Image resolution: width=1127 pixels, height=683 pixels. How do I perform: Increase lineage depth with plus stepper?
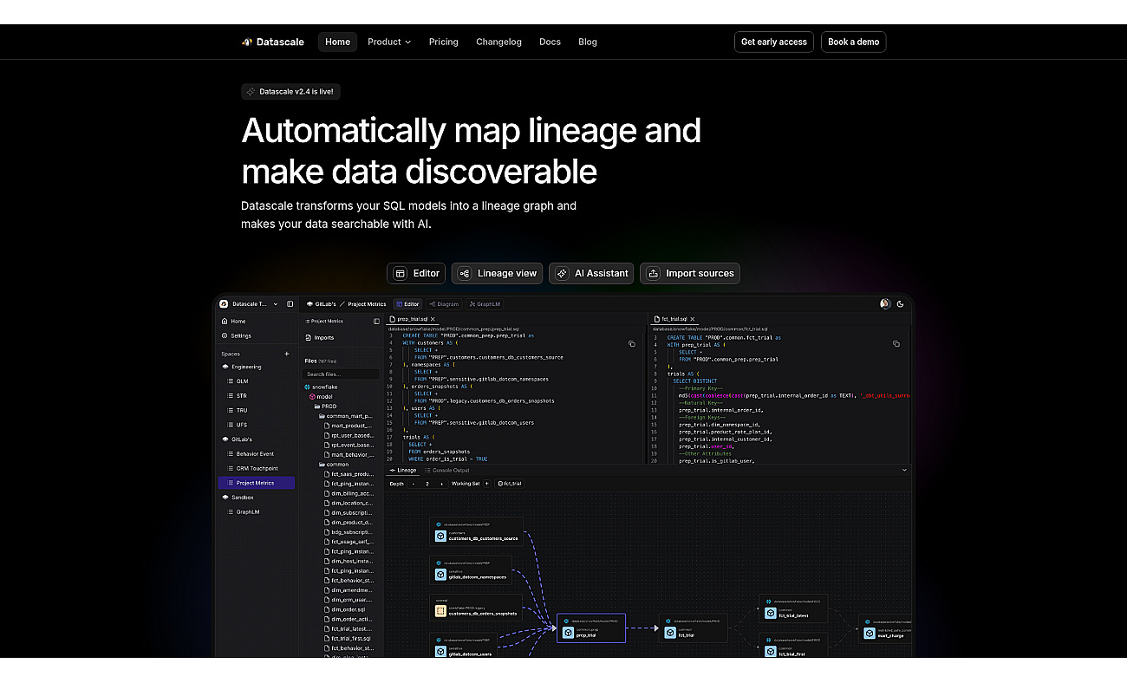(x=441, y=484)
